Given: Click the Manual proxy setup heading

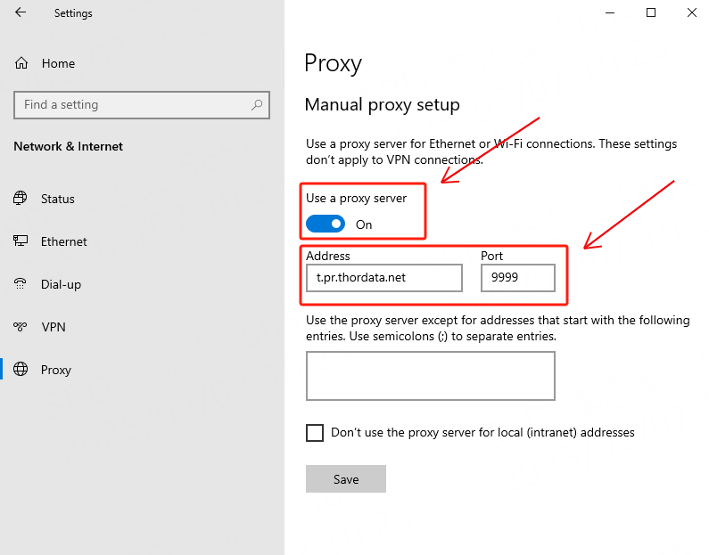Looking at the screenshot, I should (x=382, y=105).
